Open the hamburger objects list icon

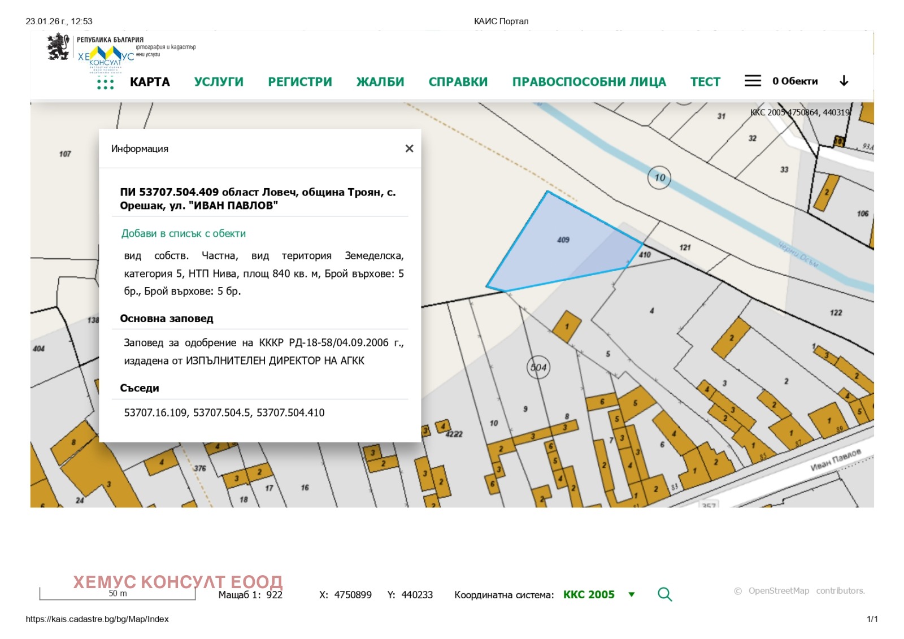[x=752, y=81]
